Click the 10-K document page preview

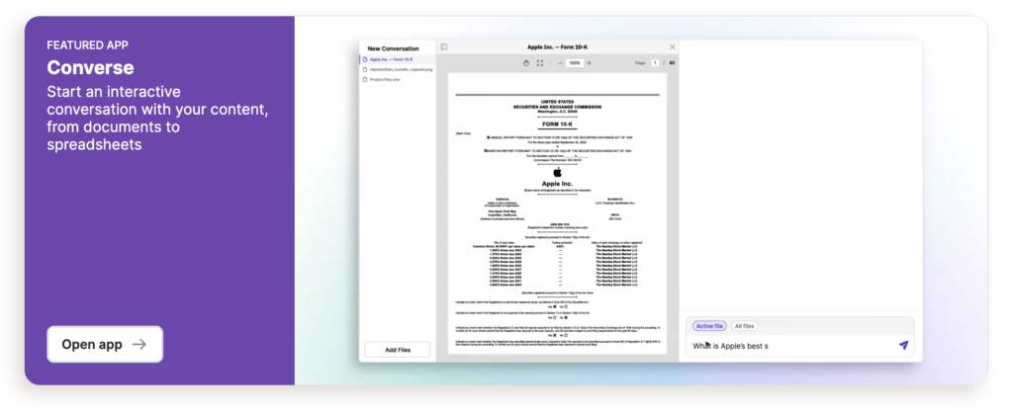[557, 213]
